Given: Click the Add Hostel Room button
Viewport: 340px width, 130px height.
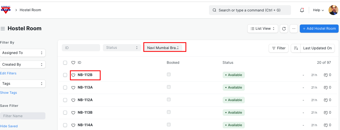Looking at the screenshot, I should [x=319, y=29].
